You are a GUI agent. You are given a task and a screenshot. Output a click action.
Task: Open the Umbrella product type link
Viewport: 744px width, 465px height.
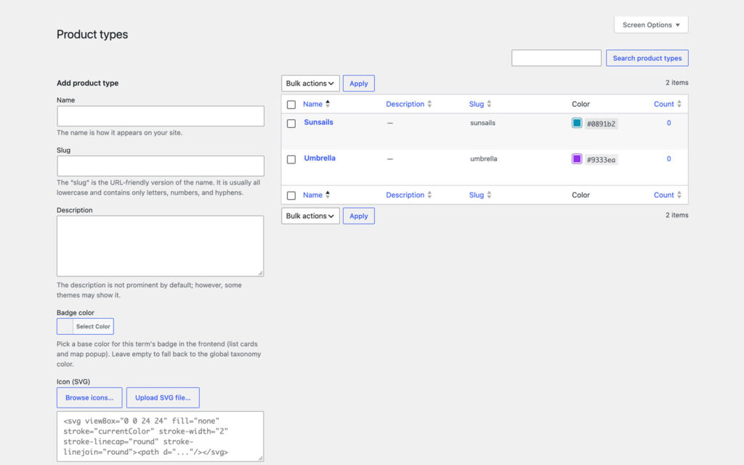pyautogui.click(x=320, y=158)
